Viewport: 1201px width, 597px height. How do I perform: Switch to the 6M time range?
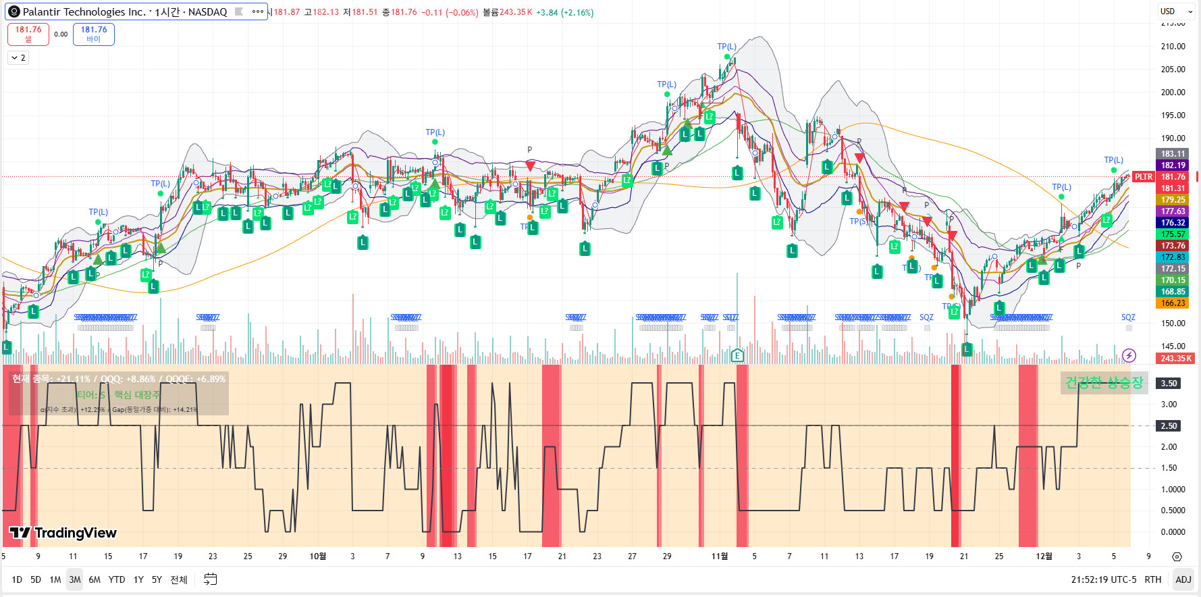[x=95, y=579]
